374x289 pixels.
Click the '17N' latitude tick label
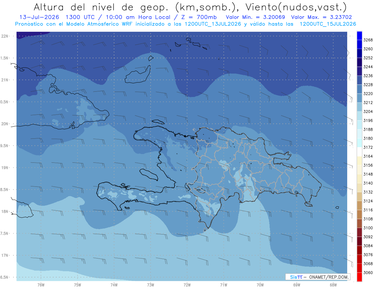point(5,255)
